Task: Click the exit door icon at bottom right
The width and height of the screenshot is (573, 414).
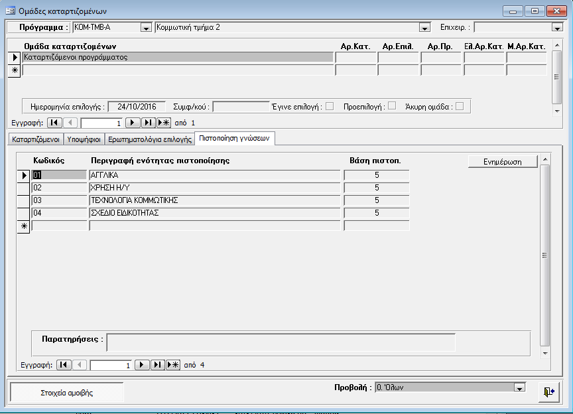Action: [548, 392]
